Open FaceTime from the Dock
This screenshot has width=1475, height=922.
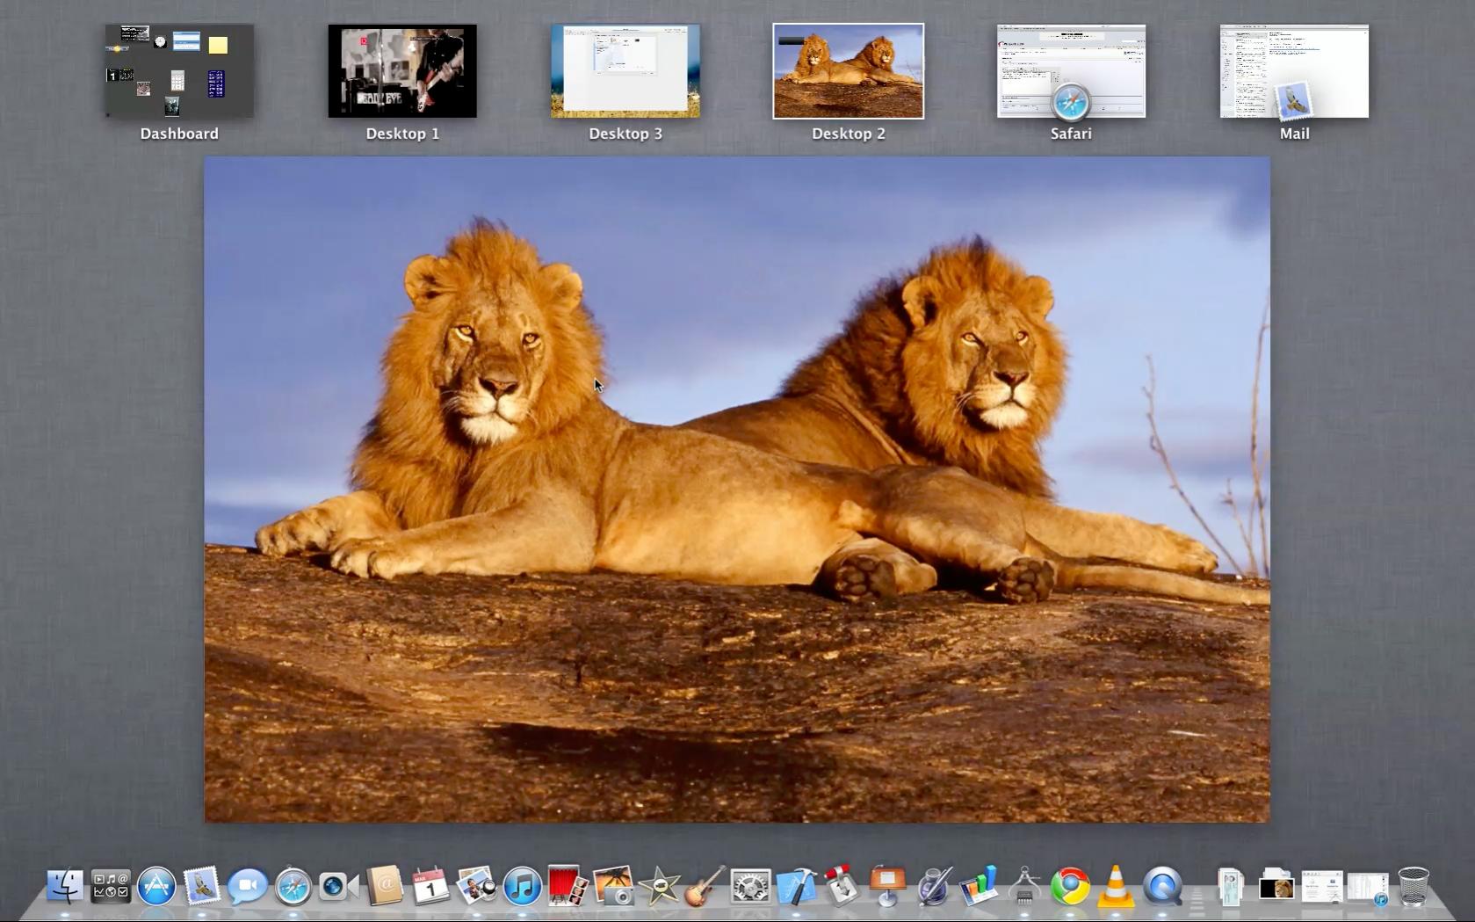[x=339, y=886]
